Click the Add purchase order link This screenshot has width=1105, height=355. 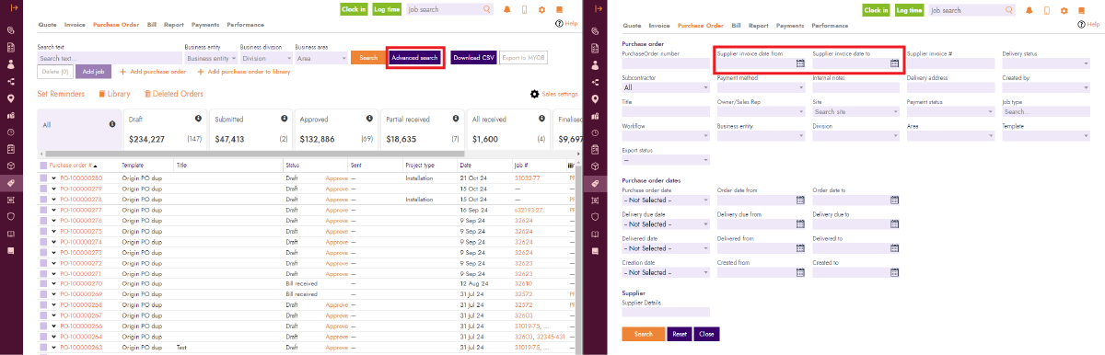(x=153, y=71)
